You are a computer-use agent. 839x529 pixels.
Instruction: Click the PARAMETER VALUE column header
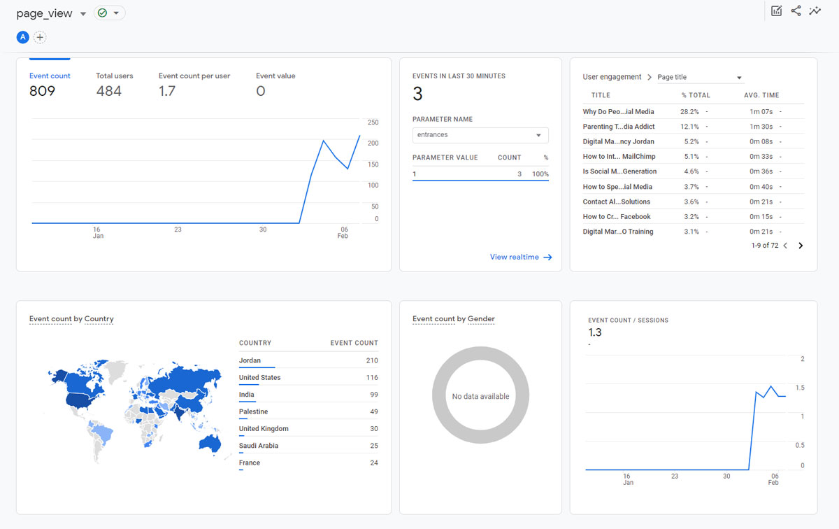click(445, 157)
